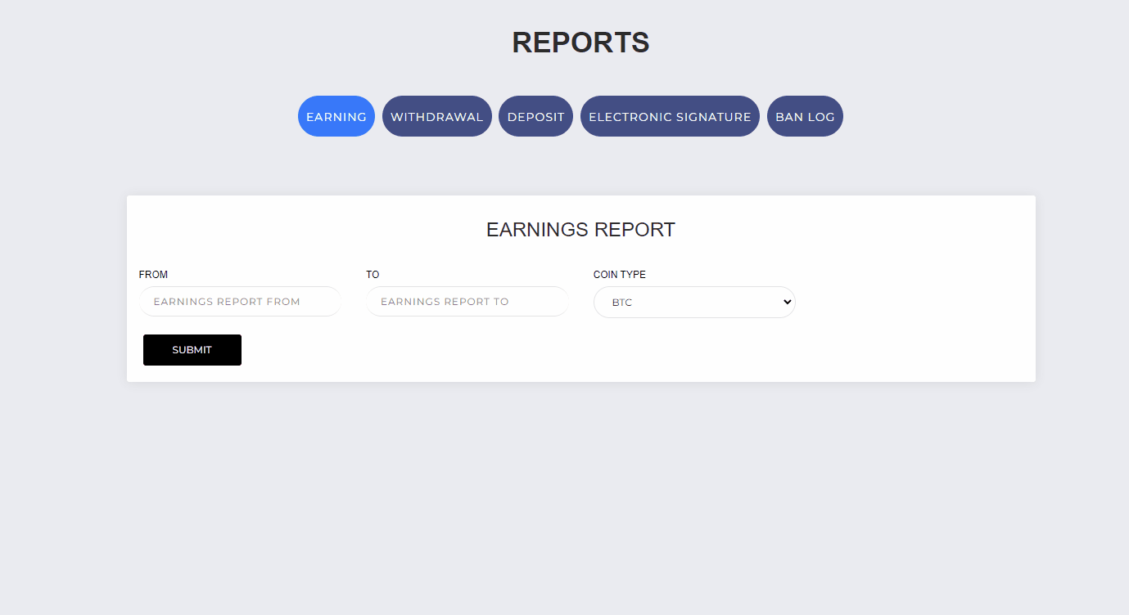Click the 'Earnings Report From' placeholder text

pyautogui.click(x=227, y=302)
